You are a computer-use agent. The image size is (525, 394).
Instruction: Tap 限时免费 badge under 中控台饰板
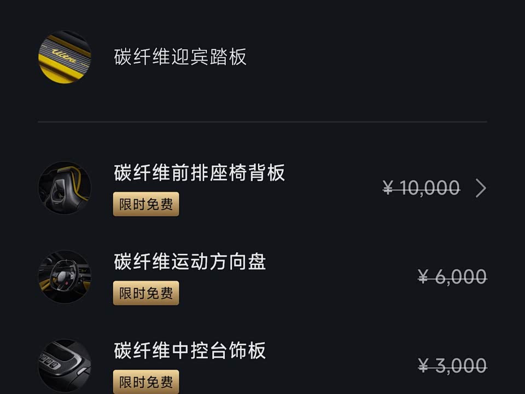coord(146,381)
